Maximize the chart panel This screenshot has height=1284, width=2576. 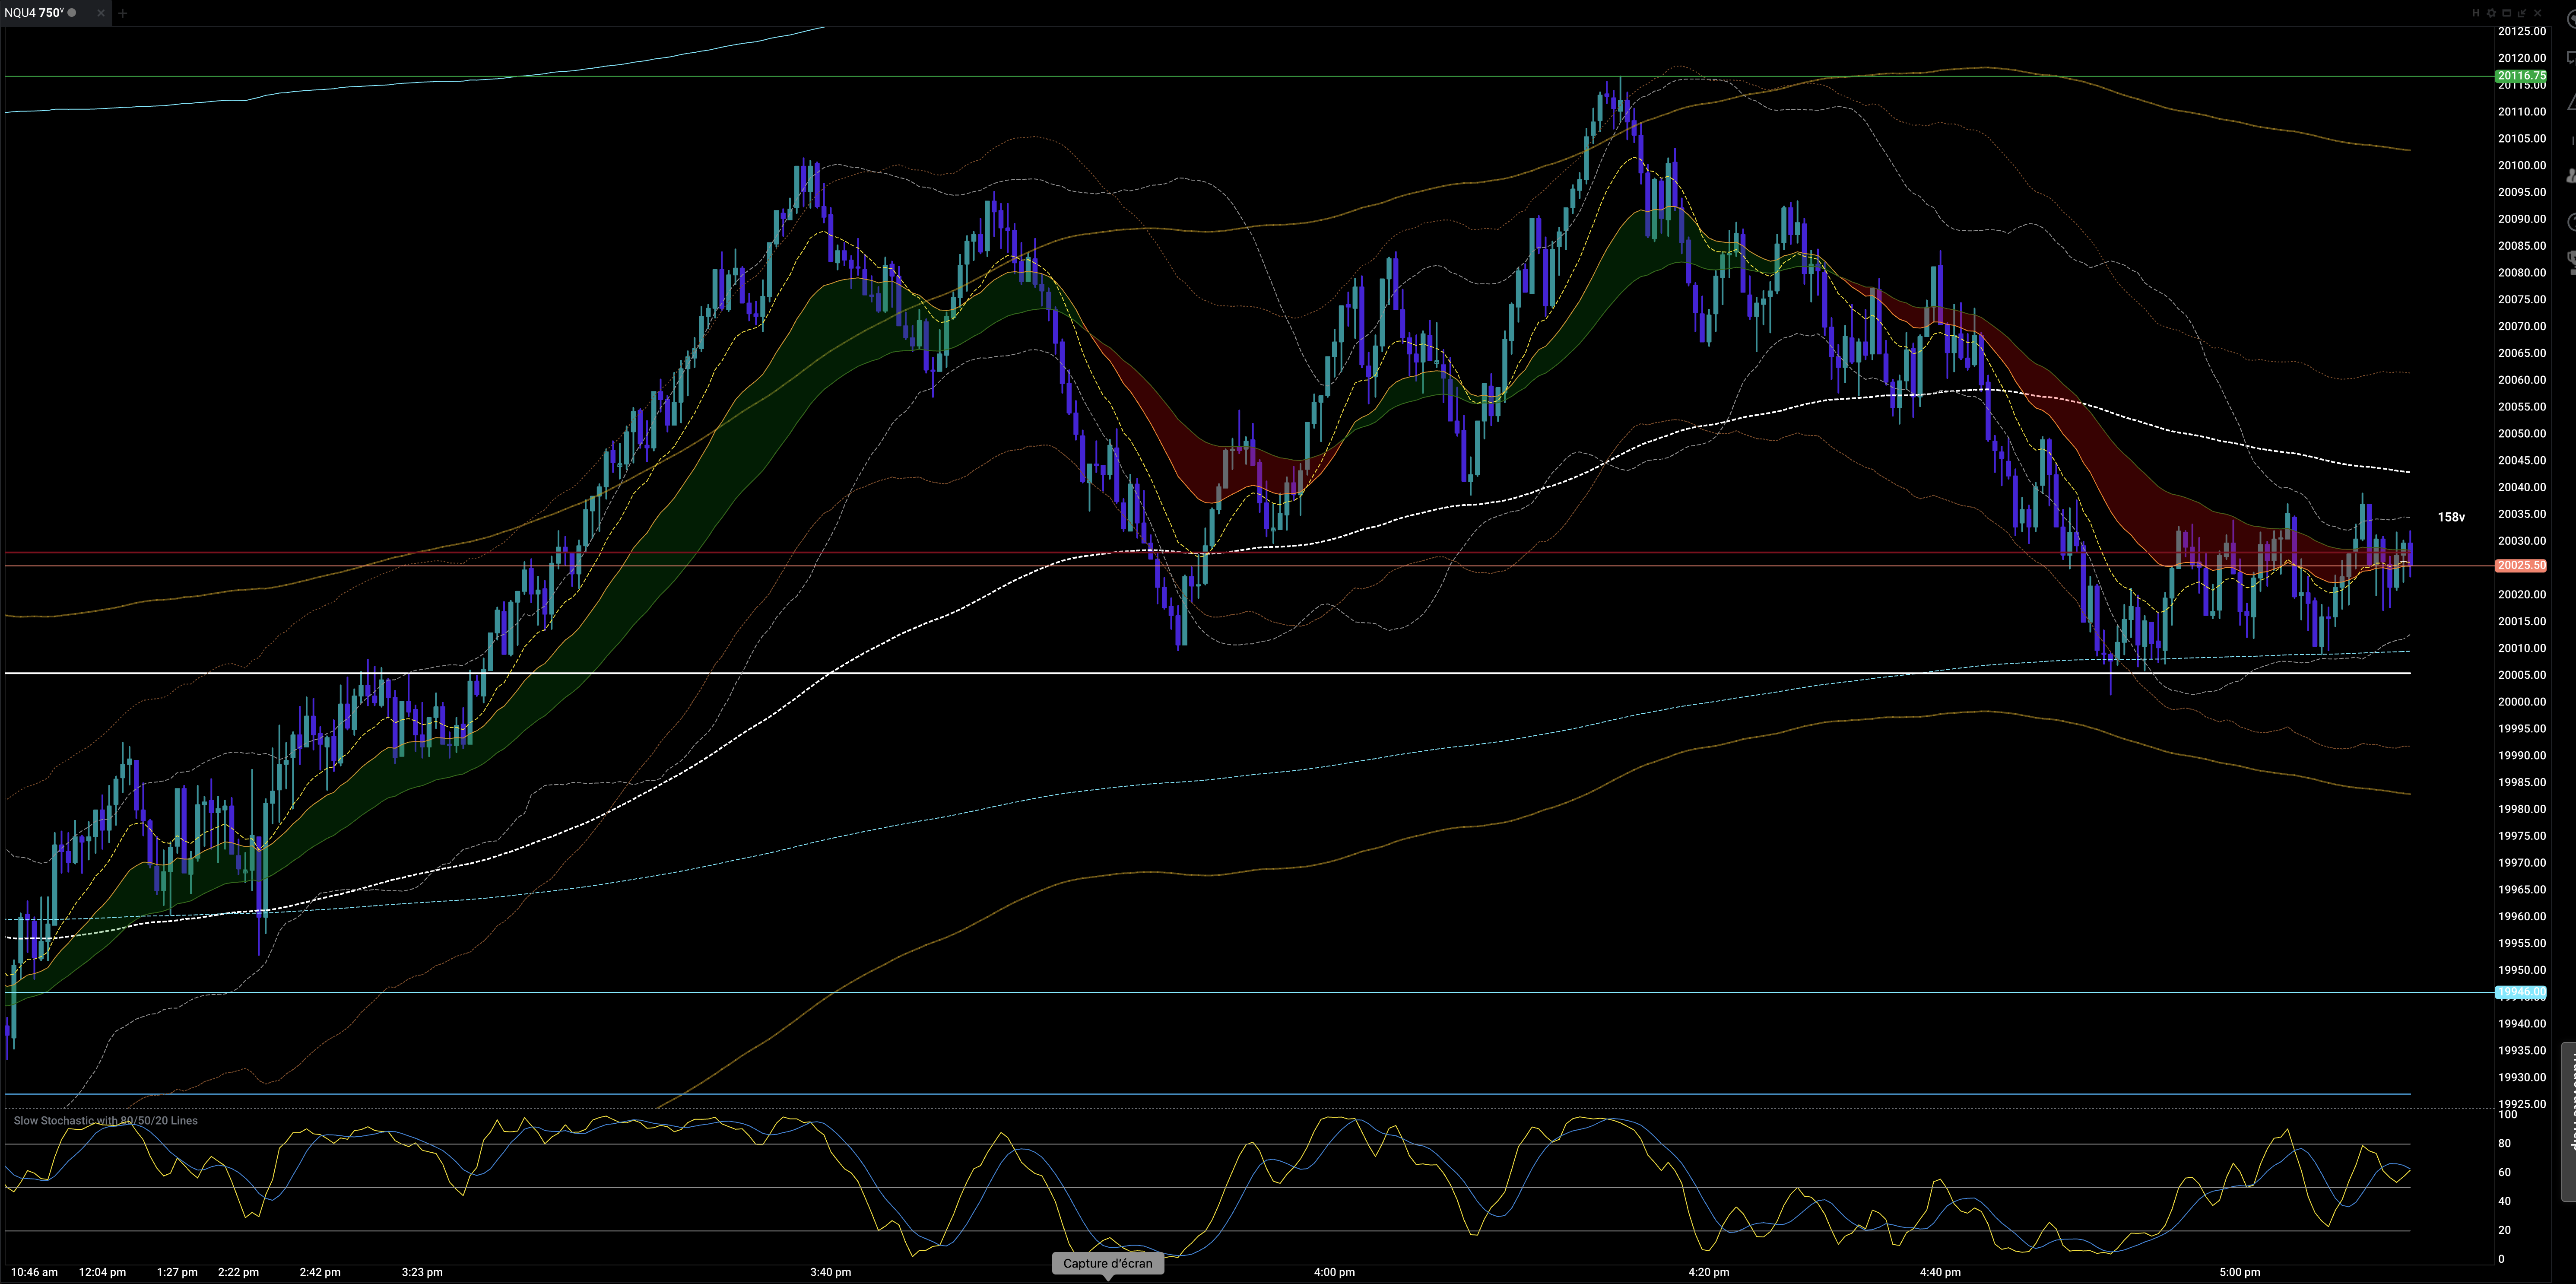coord(2507,13)
